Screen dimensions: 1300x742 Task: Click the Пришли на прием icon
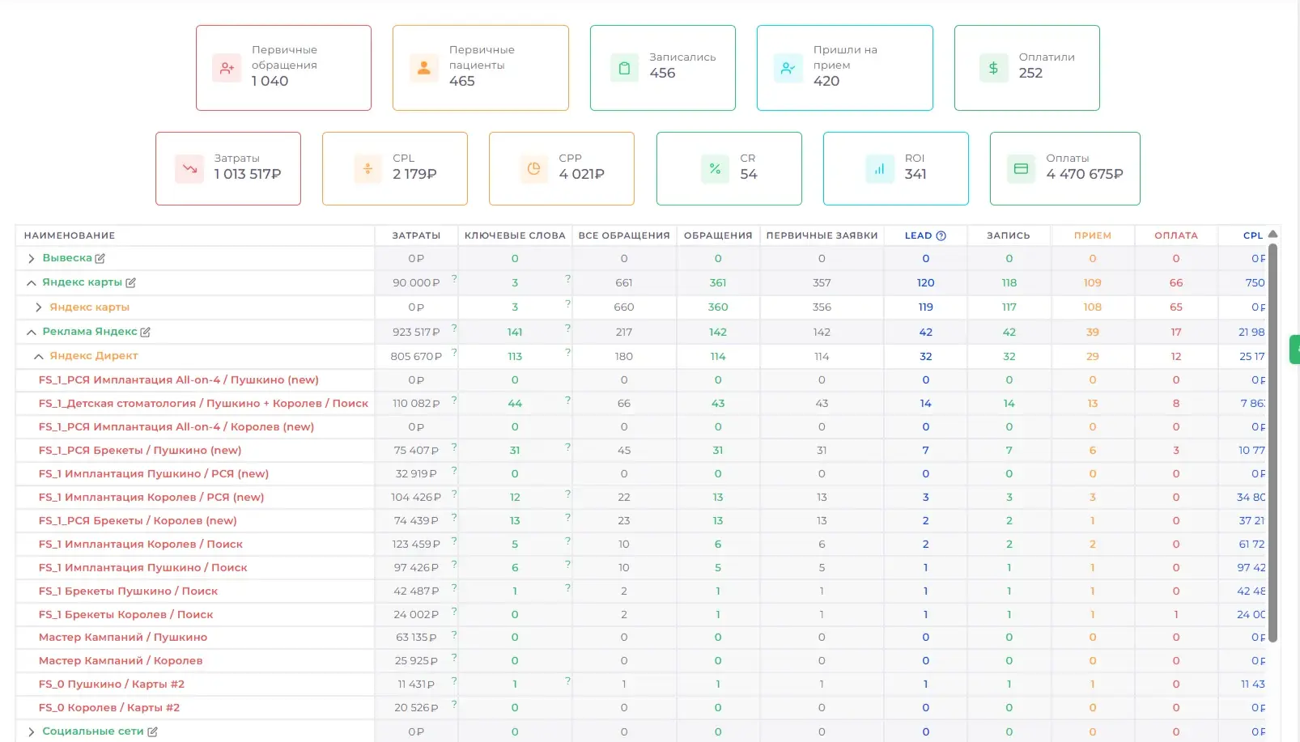[788, 68]
